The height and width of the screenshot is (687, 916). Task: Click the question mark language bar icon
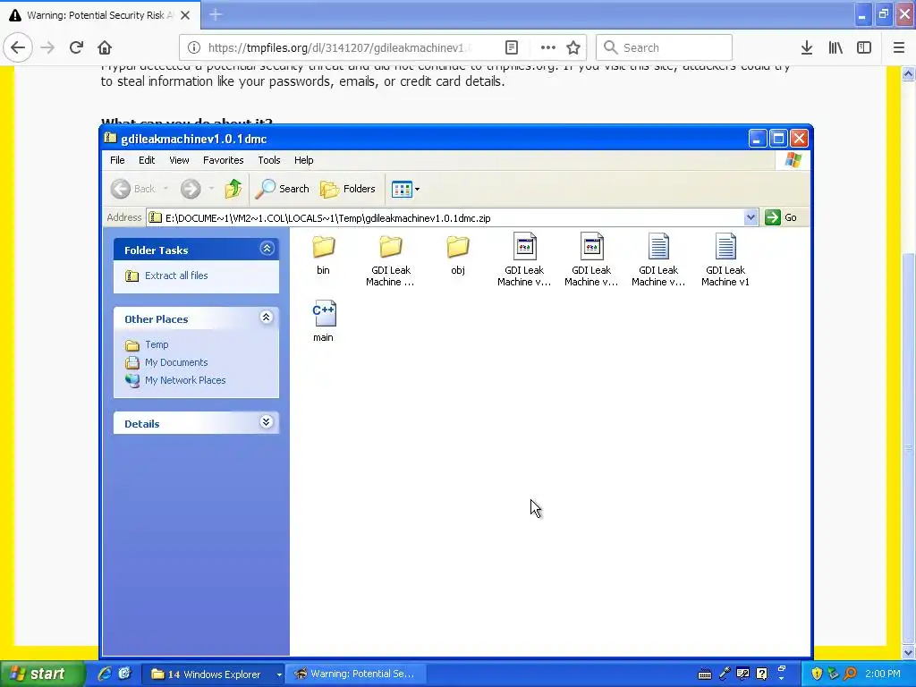click(762, 674)
